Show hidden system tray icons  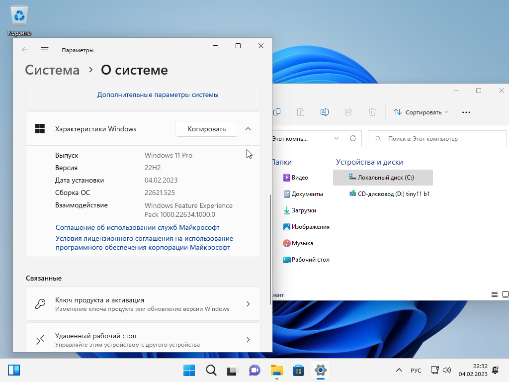click(399, 370)
